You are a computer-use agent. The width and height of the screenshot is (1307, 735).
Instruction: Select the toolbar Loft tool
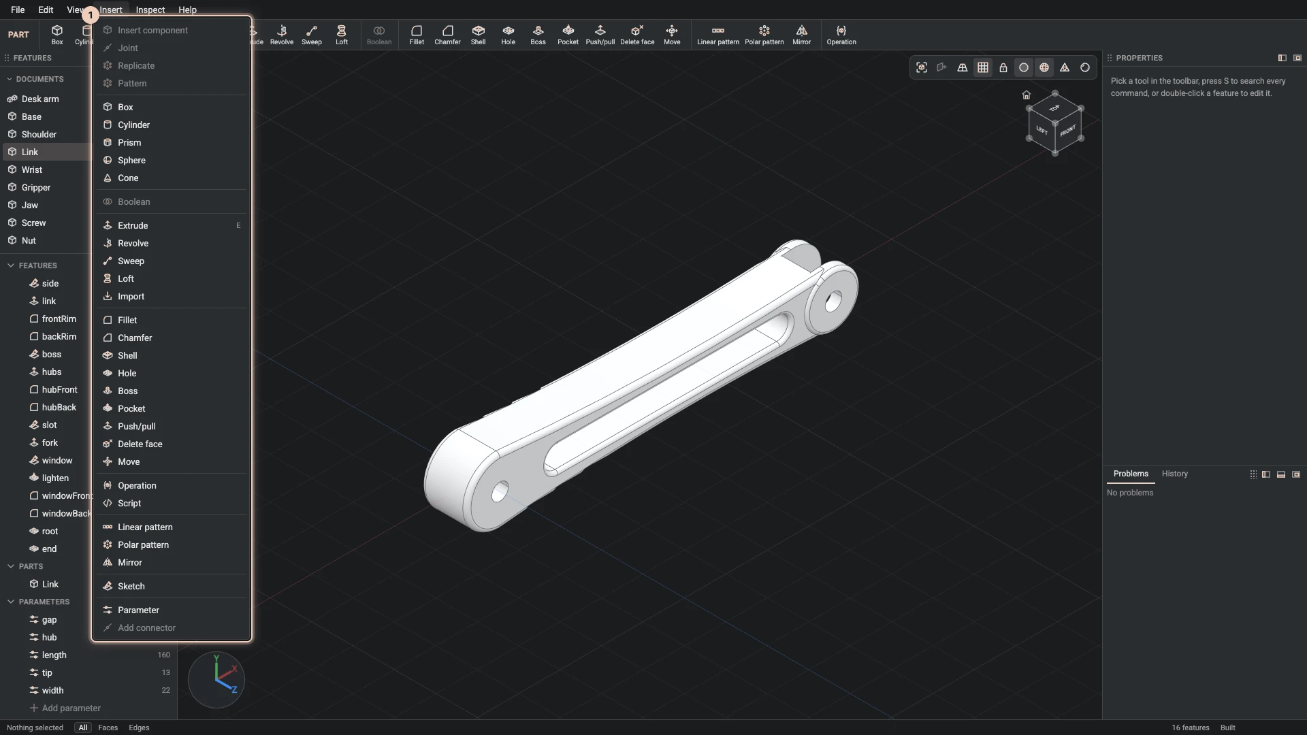click(x=342, y=35)
